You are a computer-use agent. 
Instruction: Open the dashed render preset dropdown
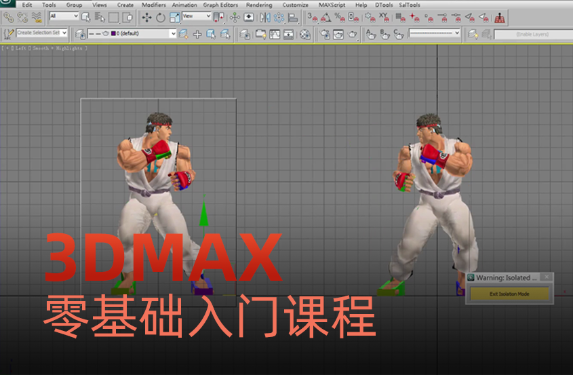[434, 33]
